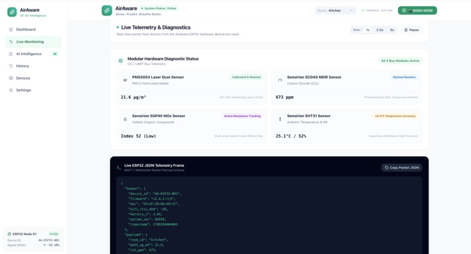The width and height of the screenshot is (471, 254).
Task: Set the telemetry rate to 5s
Action: 392,30
